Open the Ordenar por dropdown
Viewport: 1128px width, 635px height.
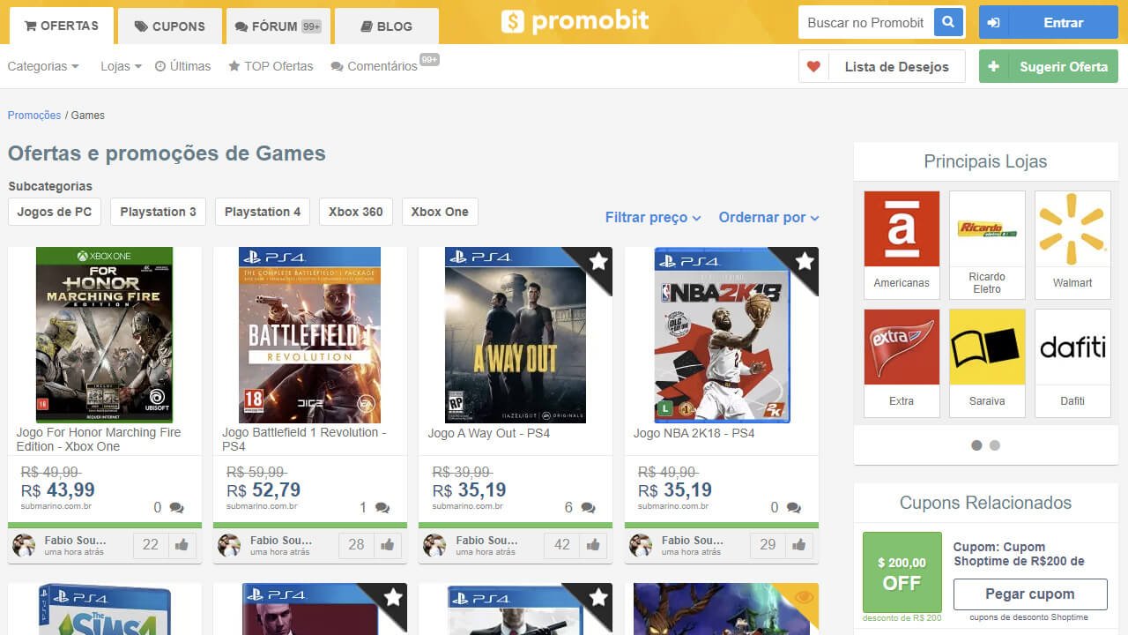coord(768,218)
